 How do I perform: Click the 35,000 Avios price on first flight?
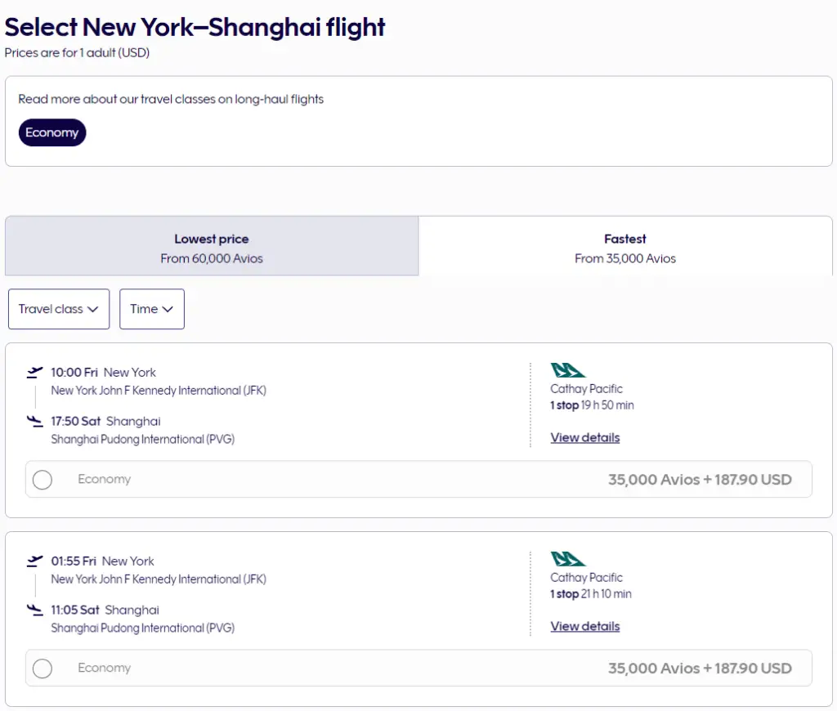pyautogui.click(x=700, y=480)
